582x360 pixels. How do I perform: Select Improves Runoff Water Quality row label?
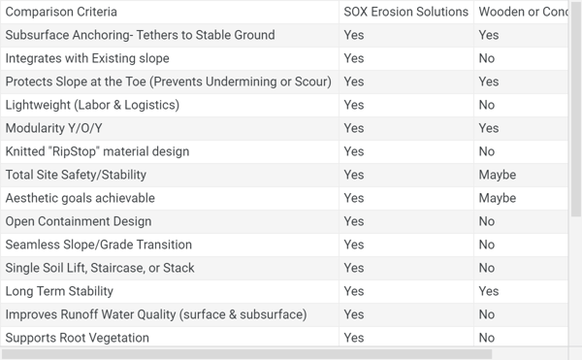pyautogui.click(x=156, y=314)
